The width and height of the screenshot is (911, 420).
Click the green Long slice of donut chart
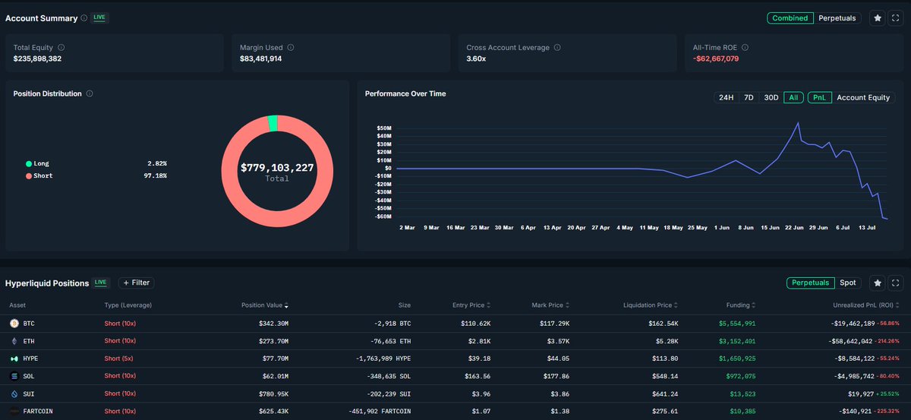tap(273, 123)
